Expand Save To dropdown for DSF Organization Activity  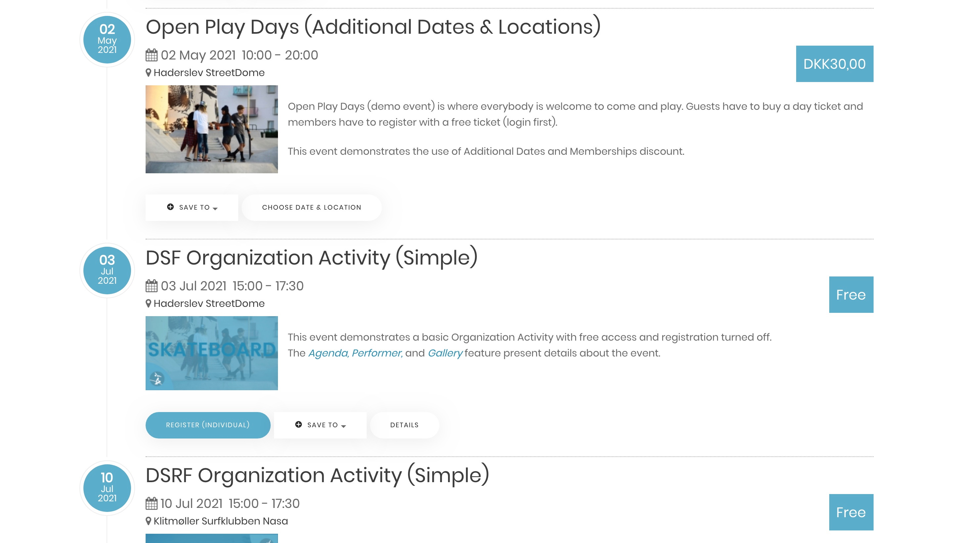point(320,425)
